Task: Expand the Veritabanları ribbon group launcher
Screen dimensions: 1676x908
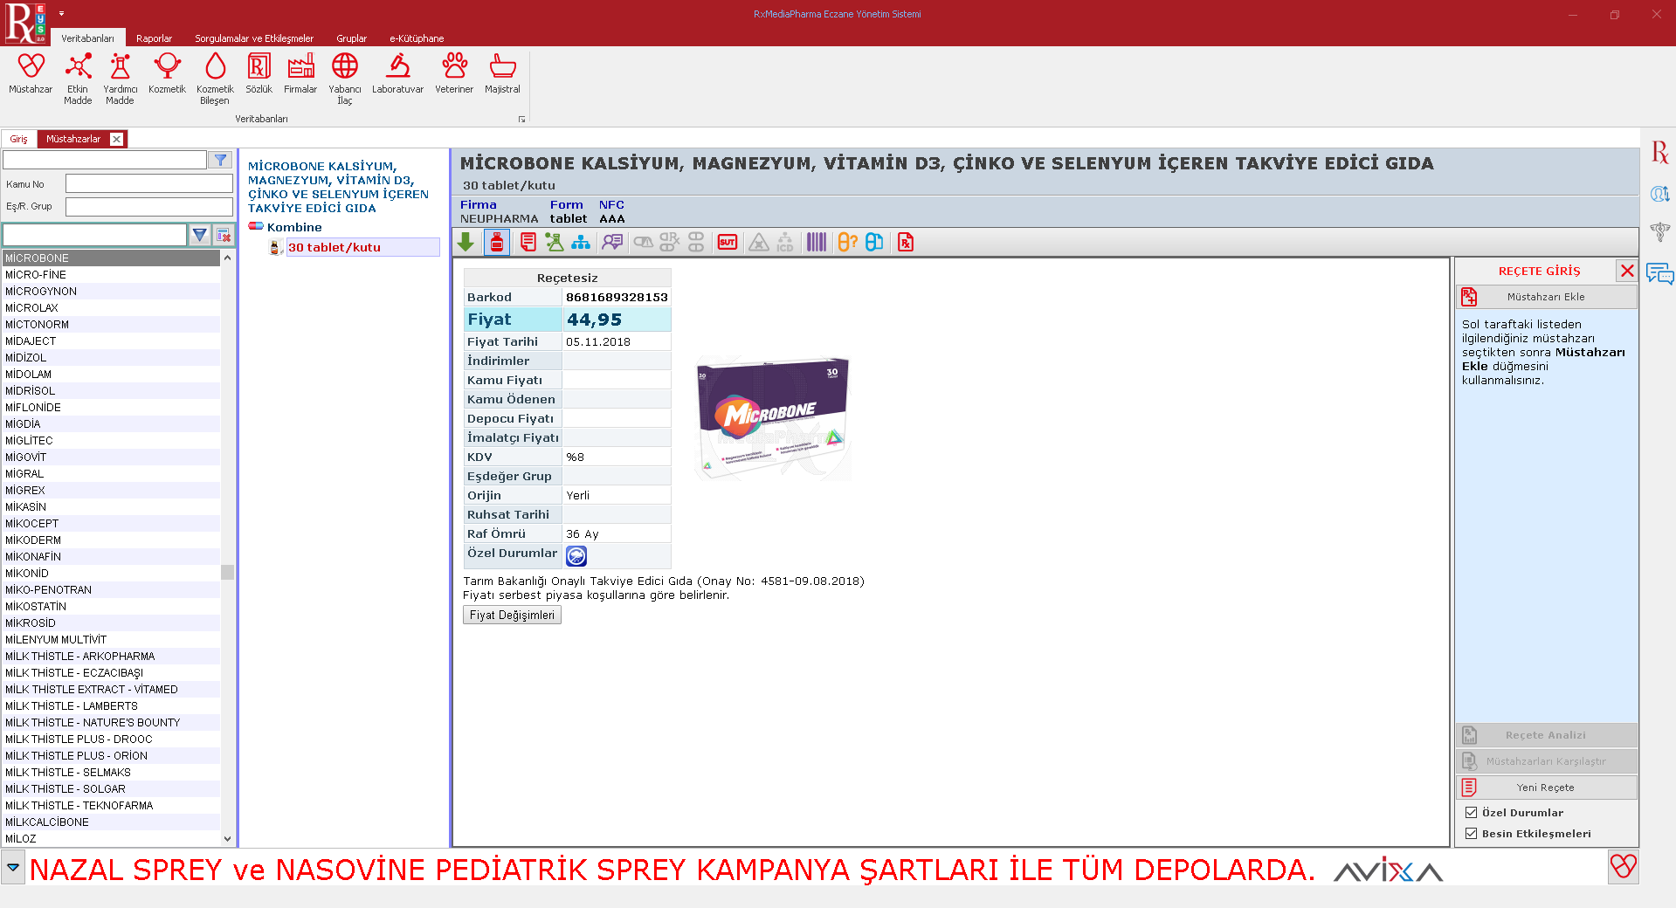Action: (x=522, y=120)
